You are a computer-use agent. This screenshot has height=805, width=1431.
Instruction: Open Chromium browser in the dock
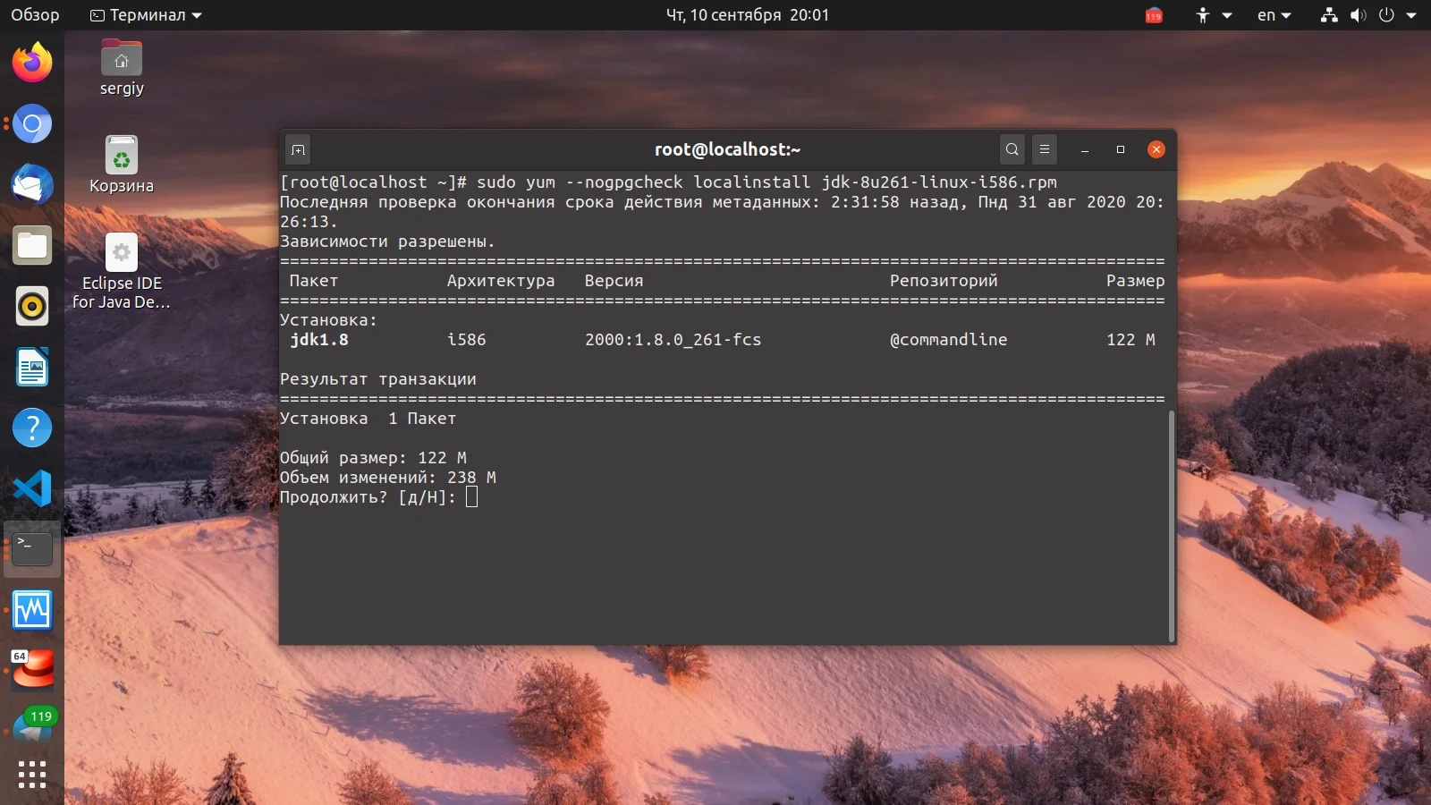32,123
